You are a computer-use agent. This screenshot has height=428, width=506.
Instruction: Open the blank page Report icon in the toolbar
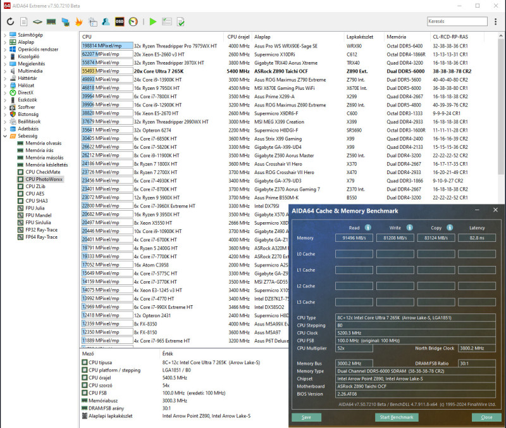(x=24, y=22)
